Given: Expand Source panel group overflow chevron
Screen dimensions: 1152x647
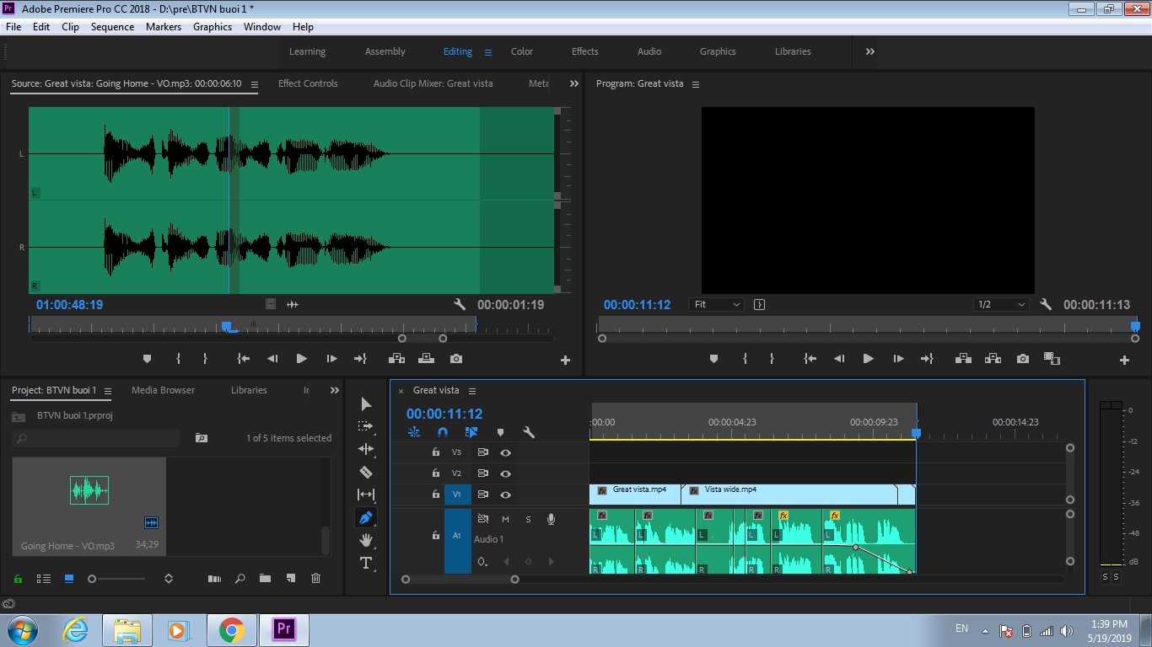Looking at the screenshot, I should 574,83.
